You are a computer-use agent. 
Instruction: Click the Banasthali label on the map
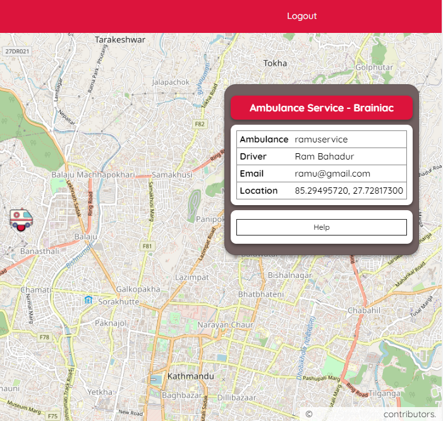(40, 251)
